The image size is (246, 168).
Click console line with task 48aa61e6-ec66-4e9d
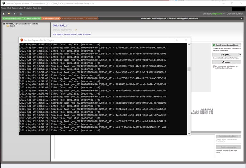tap(93, 103)
